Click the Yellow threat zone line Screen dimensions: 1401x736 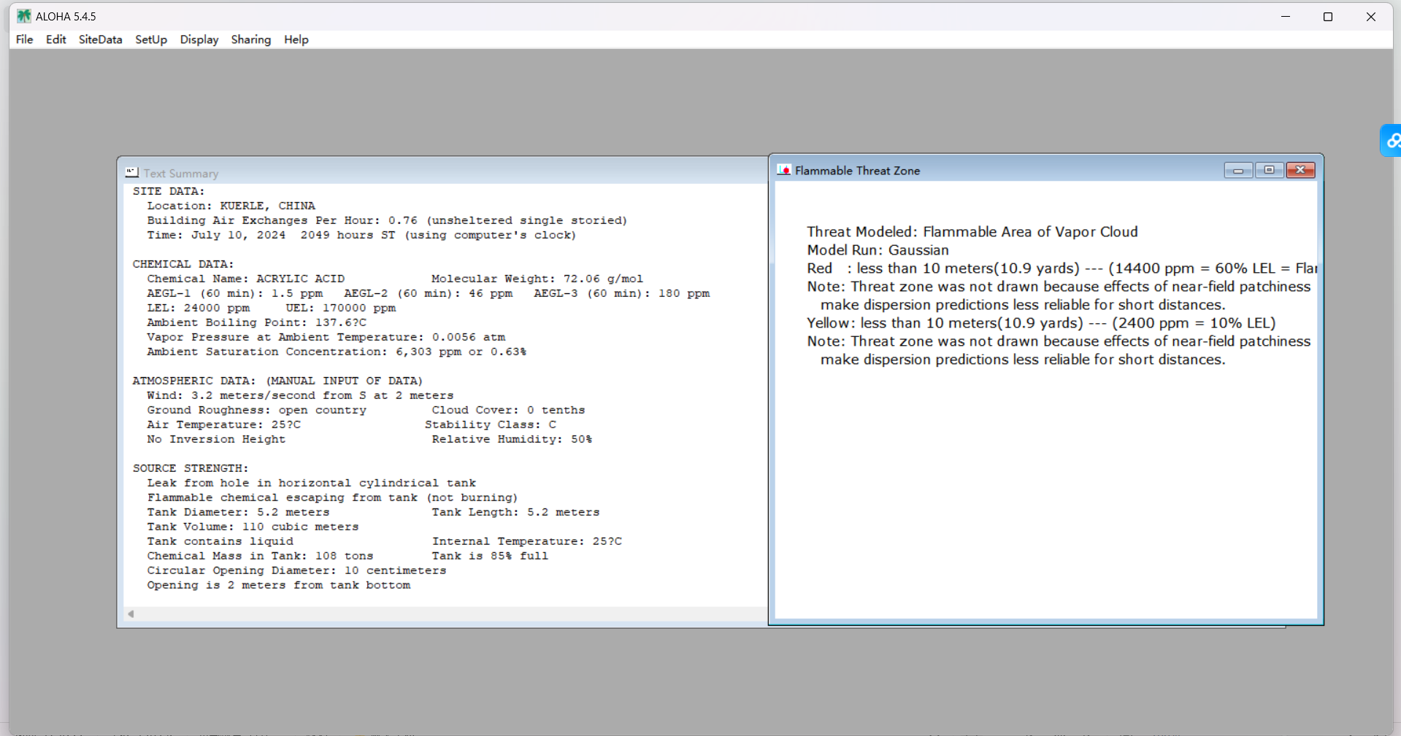(x=1041, y=323)
